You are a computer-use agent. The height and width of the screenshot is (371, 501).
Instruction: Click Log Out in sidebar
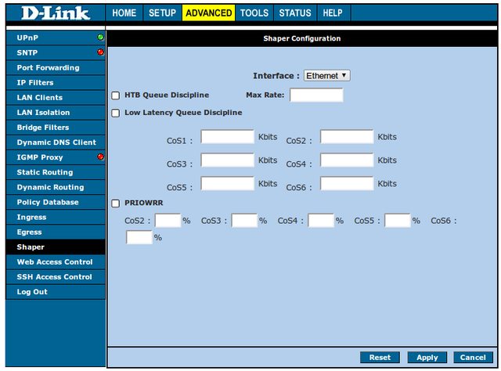(56, 292)
